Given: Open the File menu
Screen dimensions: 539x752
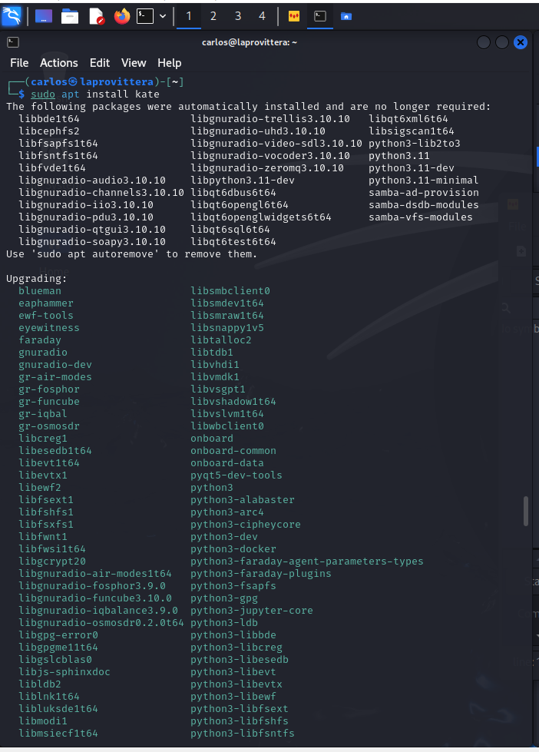Looking at the screenshot, I should 19,63.
